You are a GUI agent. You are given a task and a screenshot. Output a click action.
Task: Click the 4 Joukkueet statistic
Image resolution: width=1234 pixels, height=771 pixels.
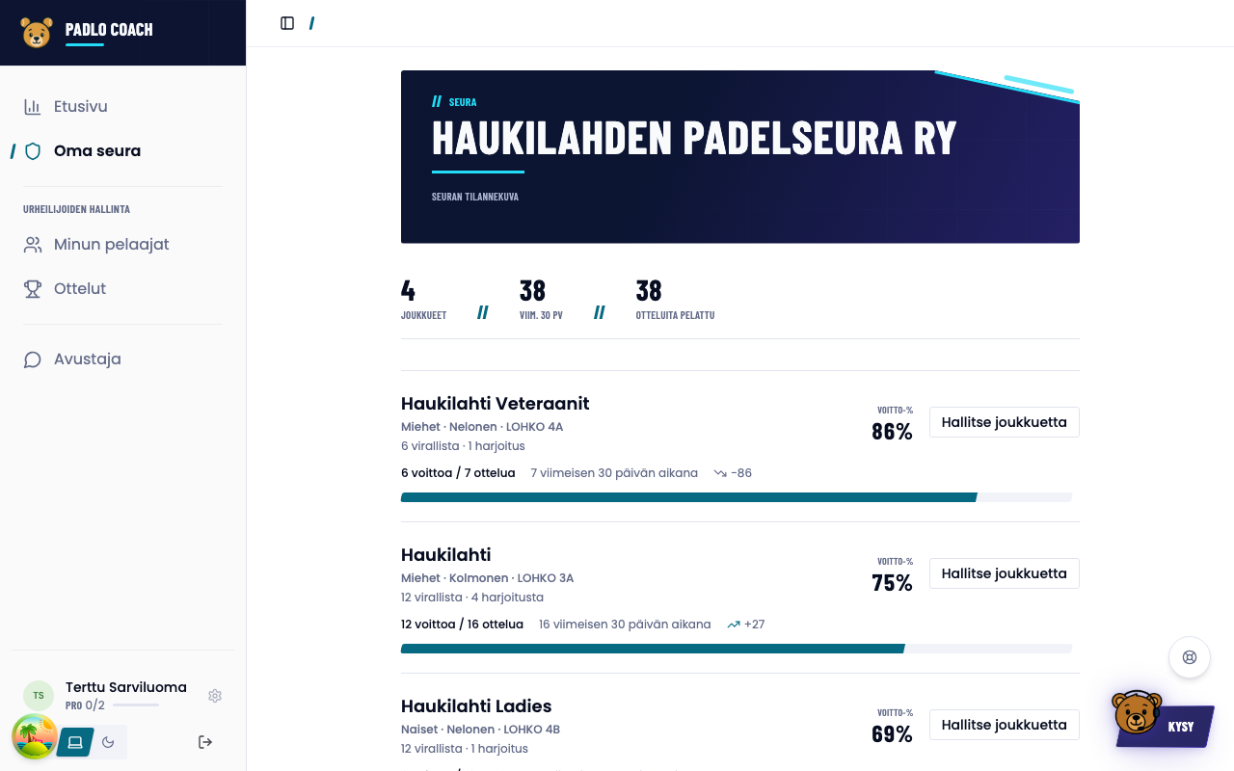[423, 300]
